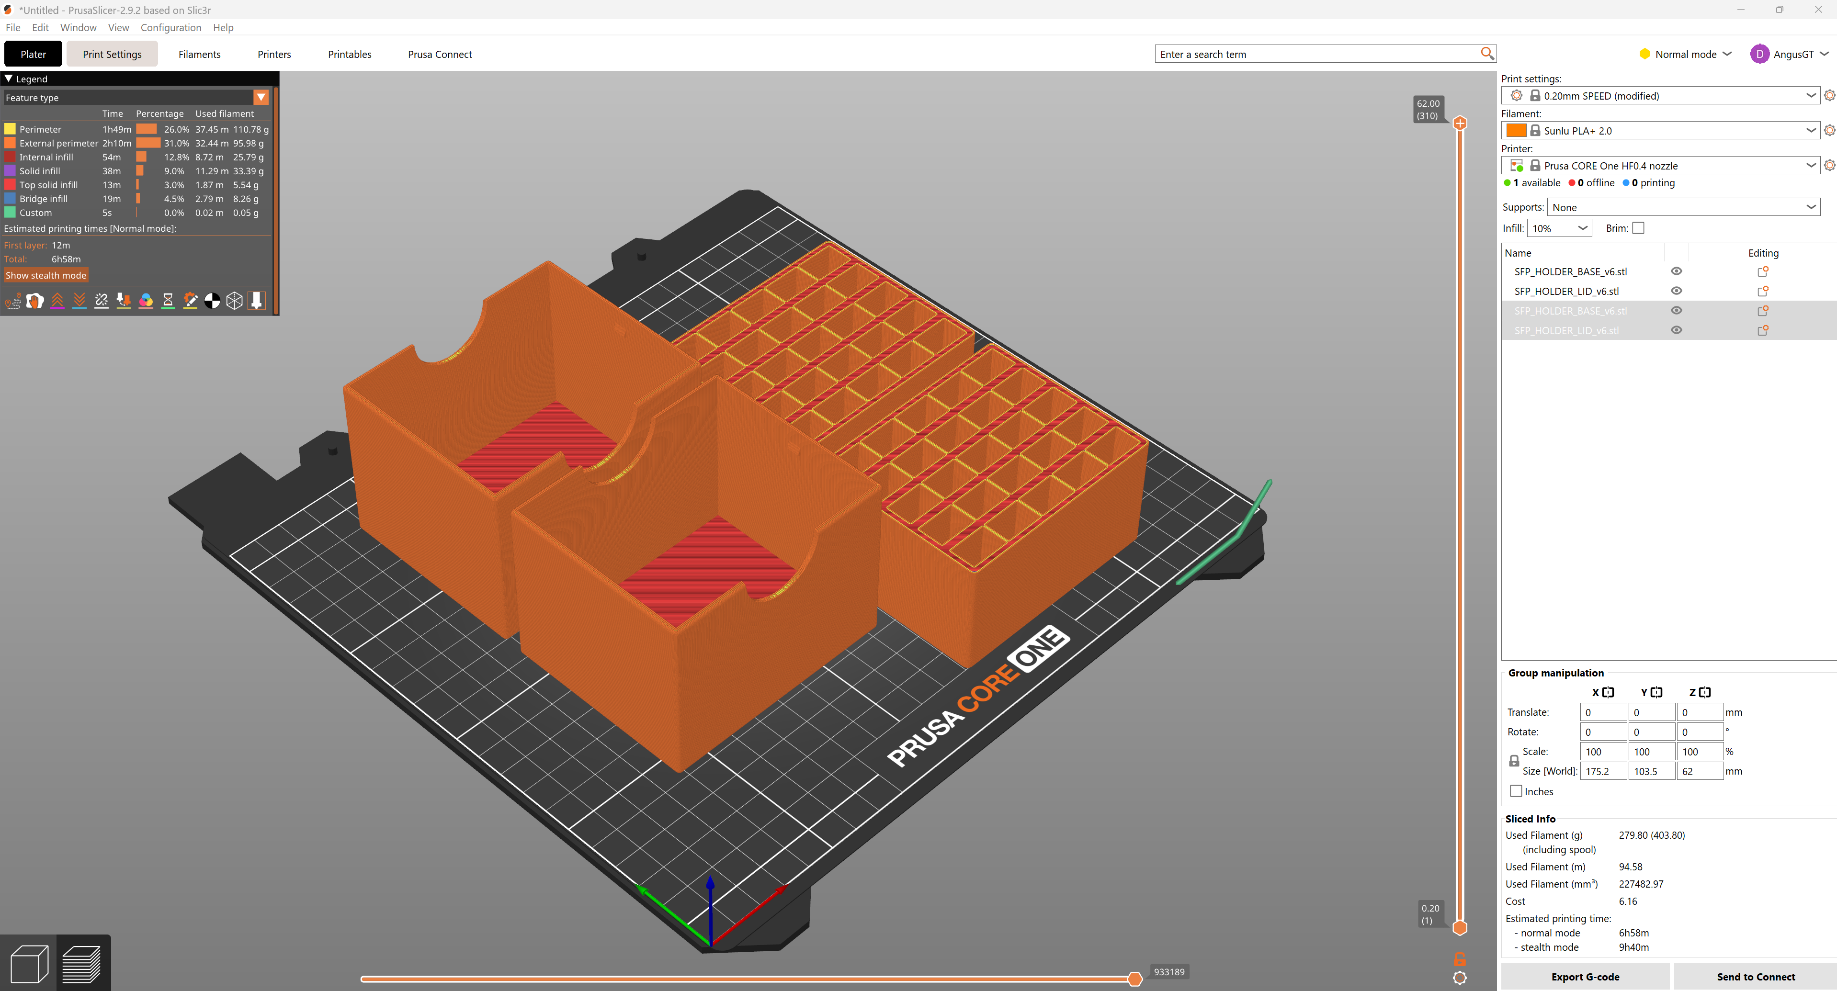Toggle tool marker nozzle arrow icon

coord(257,301)
